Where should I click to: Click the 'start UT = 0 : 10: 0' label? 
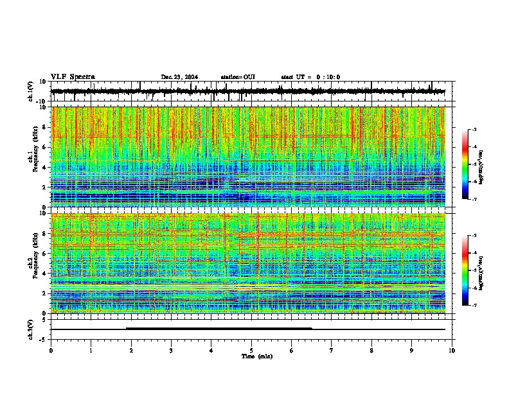coord(310,77)
